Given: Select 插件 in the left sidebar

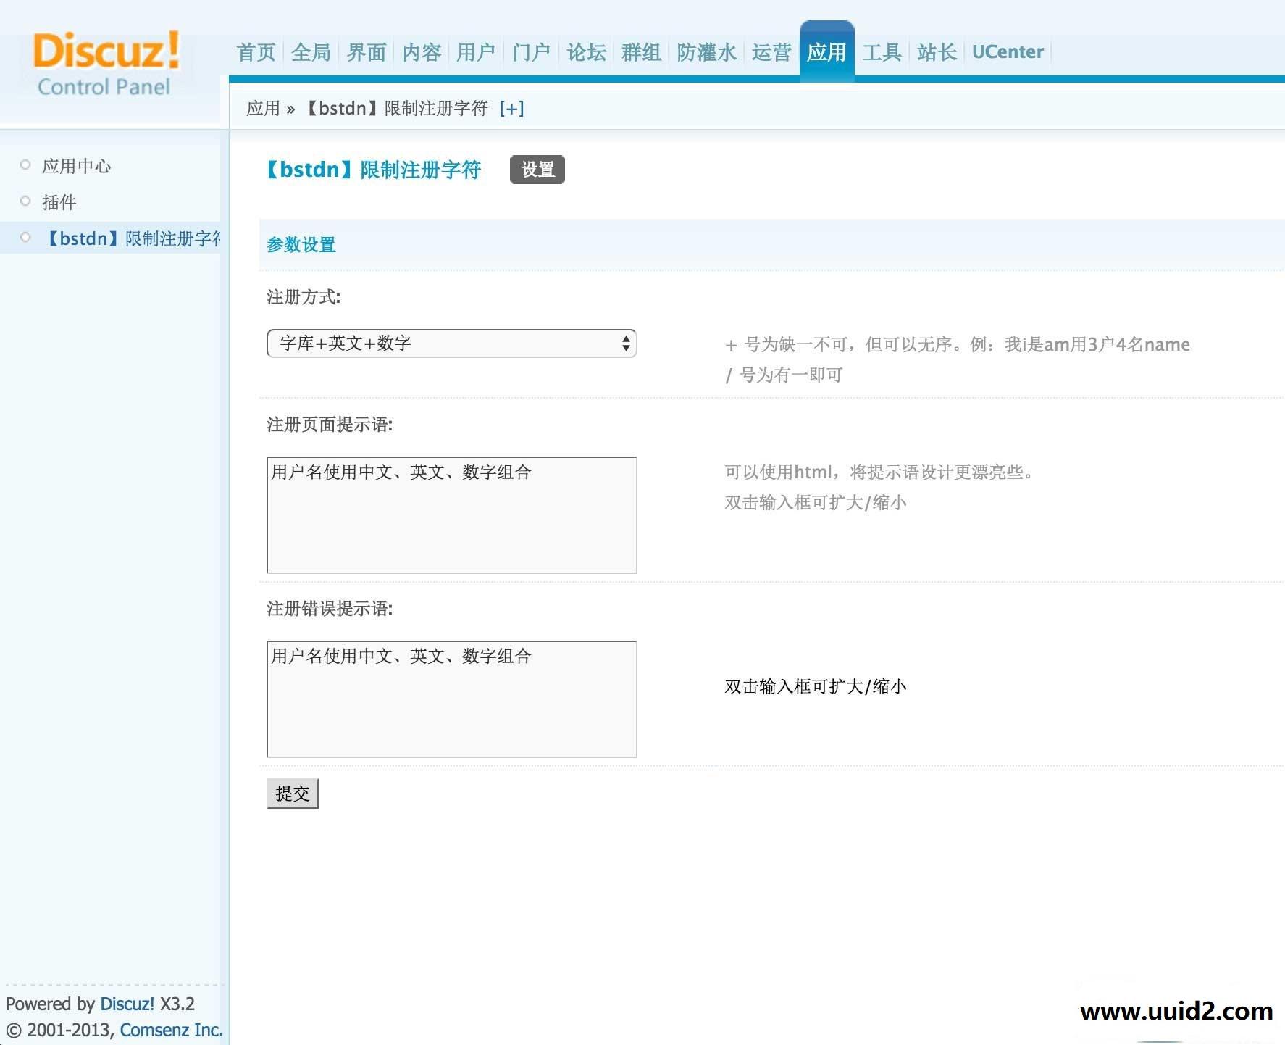Looking at the screenshot, I should point(61,202).
